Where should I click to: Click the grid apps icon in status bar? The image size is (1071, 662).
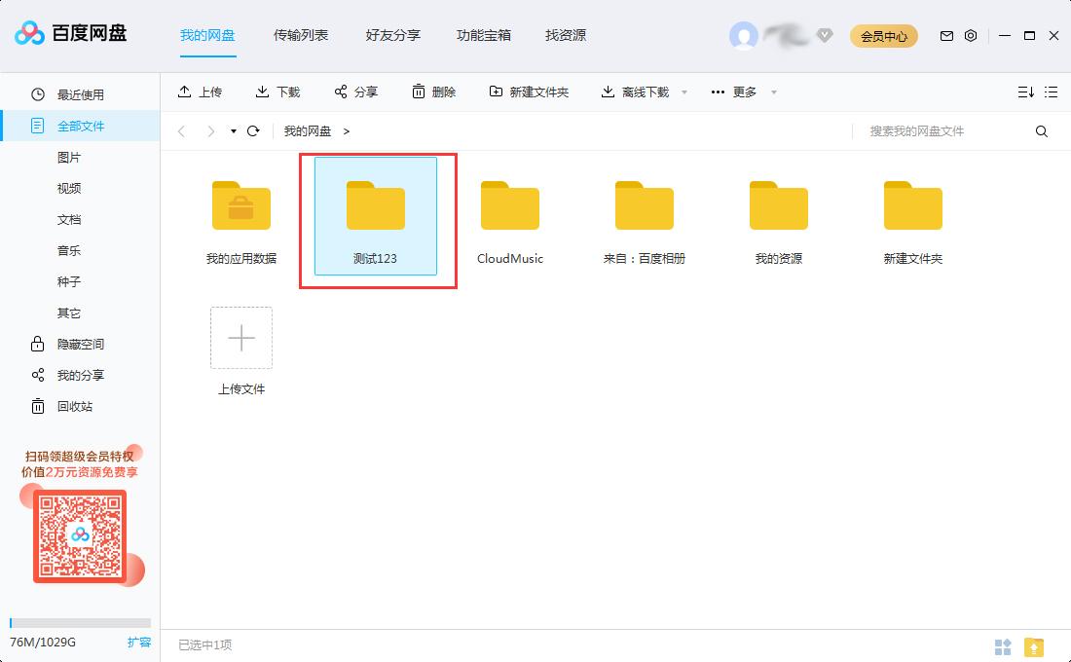[1003, 646]
